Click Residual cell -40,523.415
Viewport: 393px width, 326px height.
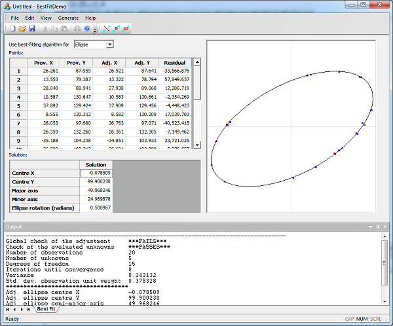pyautogui.click(x=175, y=123)
